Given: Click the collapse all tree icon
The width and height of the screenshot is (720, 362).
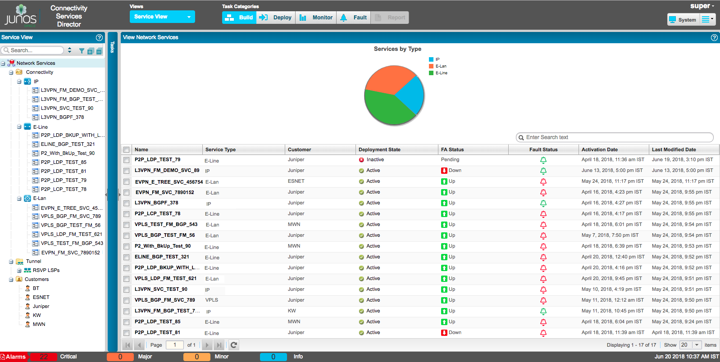Looking at the screenshot, I should tap(99, 51).
